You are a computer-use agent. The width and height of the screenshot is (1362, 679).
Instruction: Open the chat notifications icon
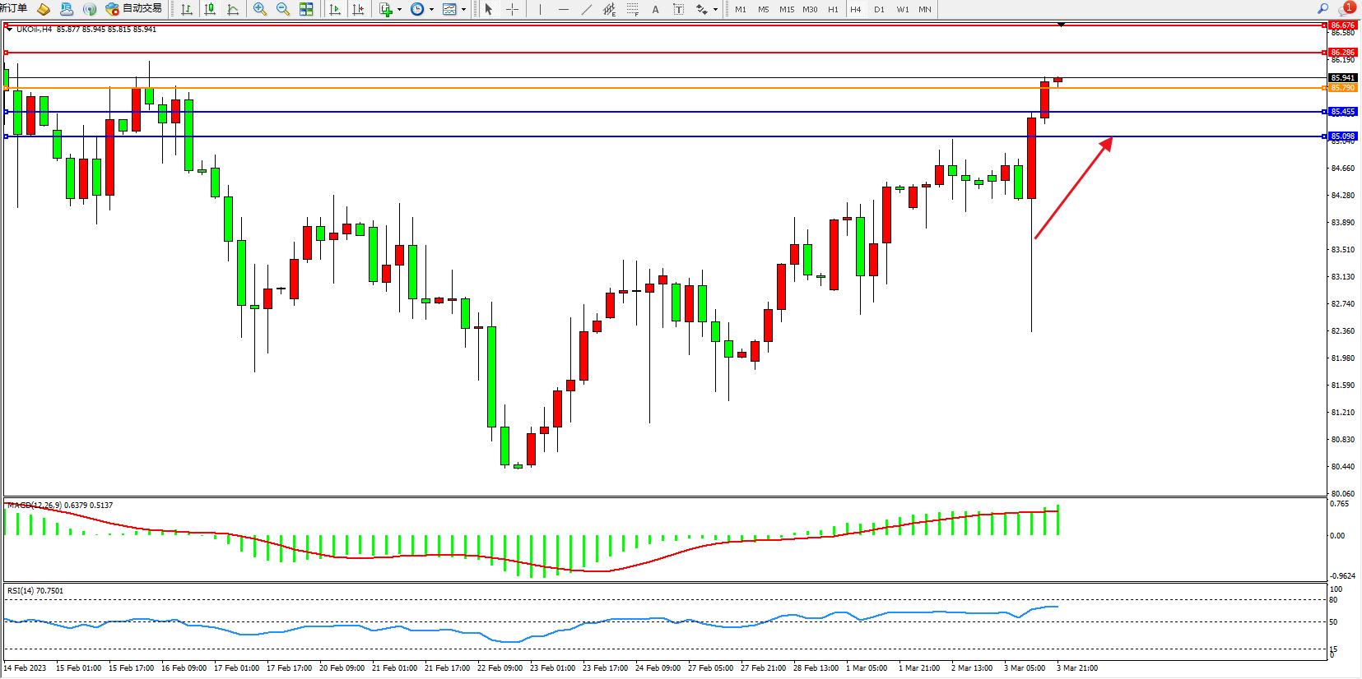click(x=1346, y=8)
